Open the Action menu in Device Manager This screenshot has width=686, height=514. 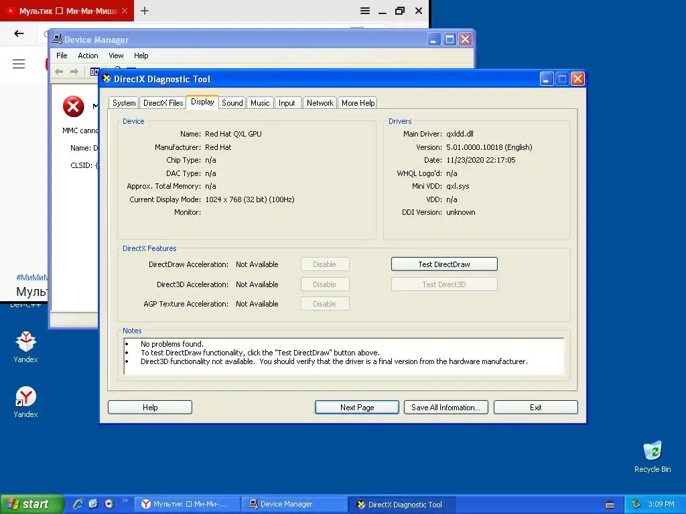88,56
